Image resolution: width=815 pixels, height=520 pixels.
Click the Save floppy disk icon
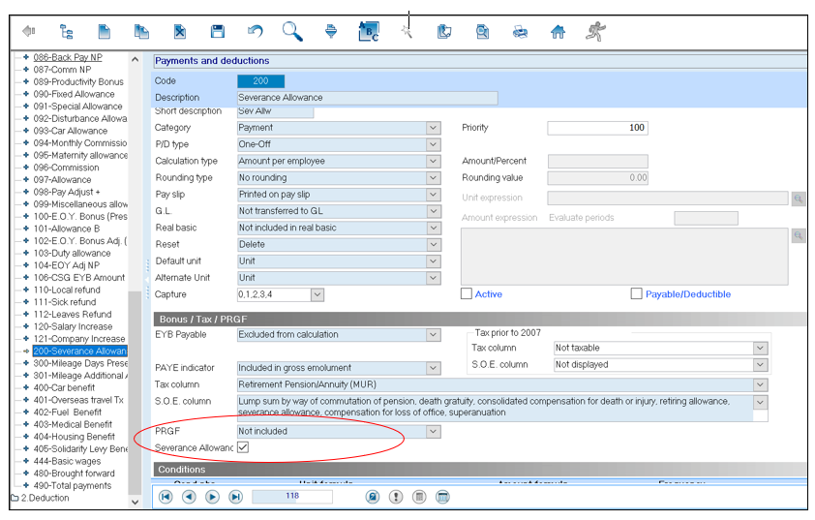(218, 32)
